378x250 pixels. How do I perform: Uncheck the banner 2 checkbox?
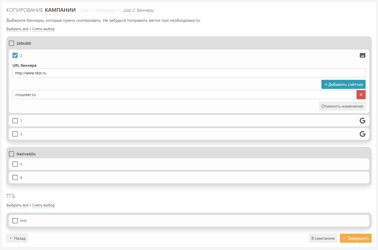click(15, 55)
